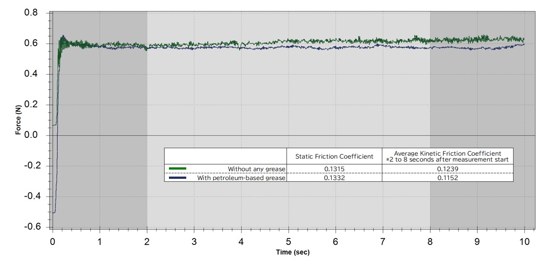Viewport: 559px width, 266px height.
Task: Click the 8 tick label on time axis
Action: click(x=430, y=242)
